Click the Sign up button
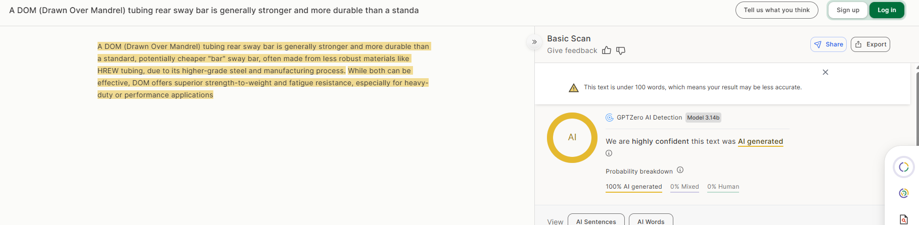This screenshot has width=919, height=225. [848, 10]
